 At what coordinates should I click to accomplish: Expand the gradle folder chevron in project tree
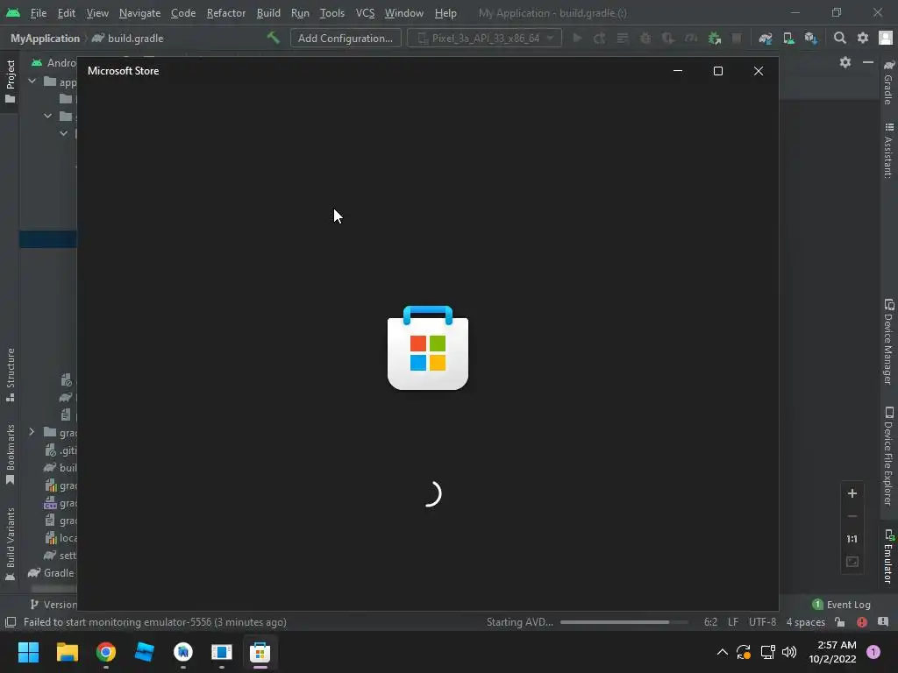pos(32,432)
